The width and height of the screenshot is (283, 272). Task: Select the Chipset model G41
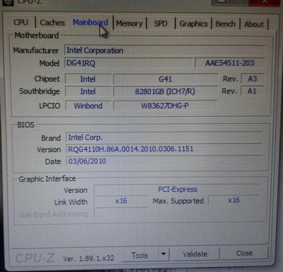click(165, 79)
